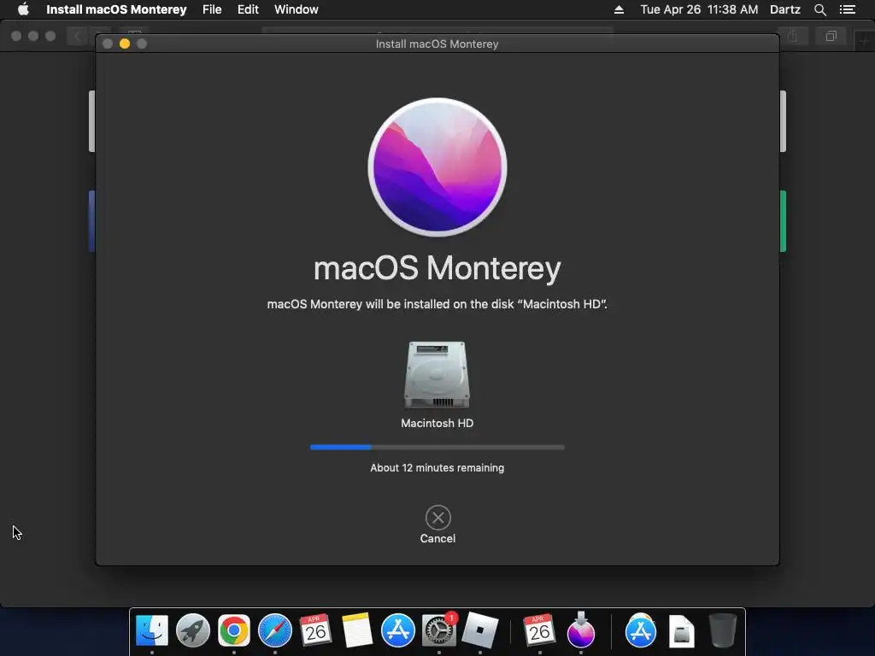The width and height of the screenshot is (875, 656).
Task: Minimize the installer window with yellow button
Action: (125, 44)
